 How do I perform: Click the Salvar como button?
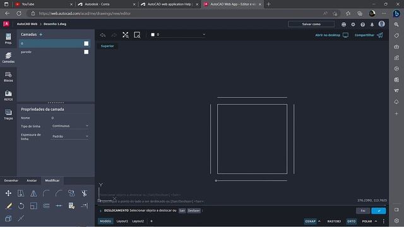[x=311, y=24]
